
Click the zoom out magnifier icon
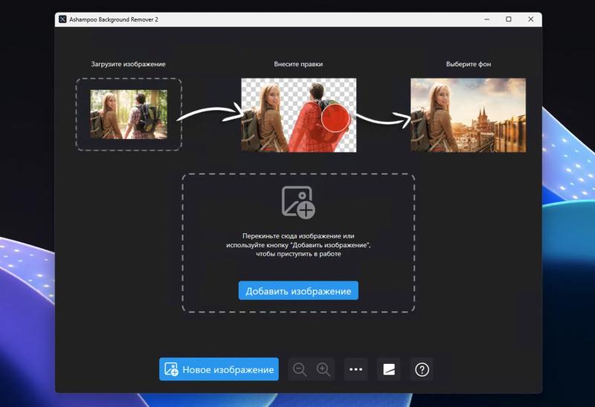[x=300, y=369]
